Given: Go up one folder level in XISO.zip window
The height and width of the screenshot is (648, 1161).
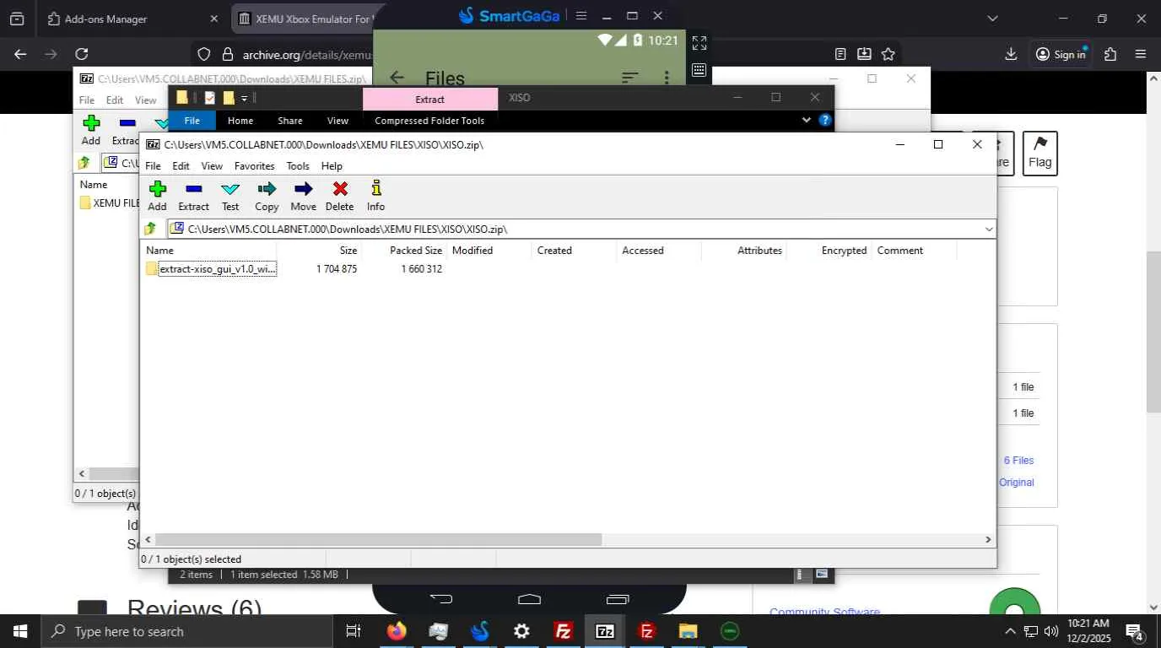Looking at the screenshot, I should point(151,229).
